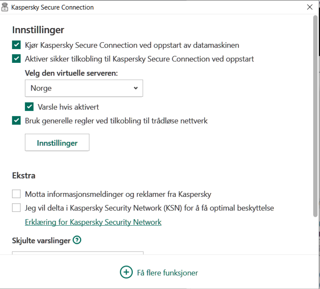Screen dimensions: 320x289
Task: Click the plus icon for Få flere funksjoner
Action: click(126, 273)
